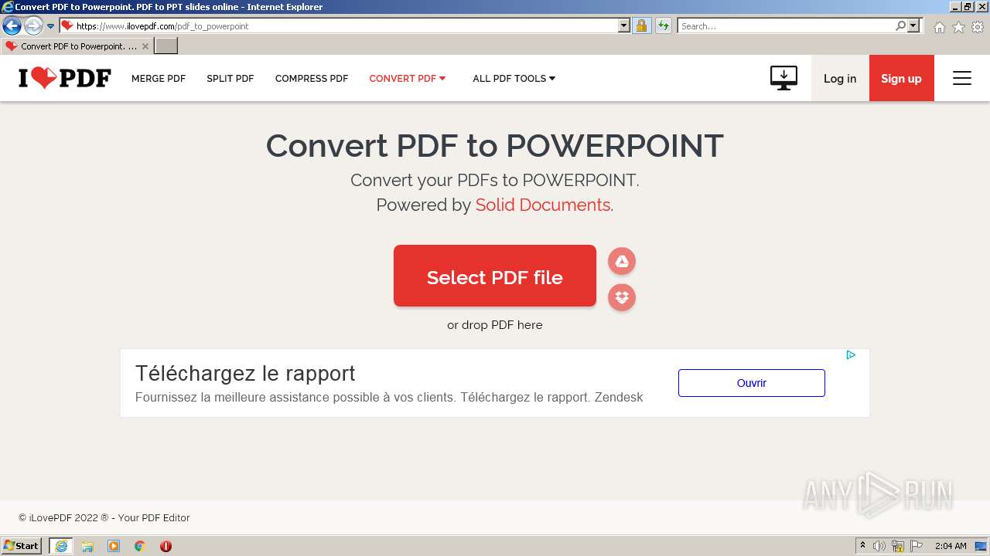The width and height of the screenshot is (990, 556).
Task: Click the 'or drop PDF here' text
Action: [x=495, y=325]
